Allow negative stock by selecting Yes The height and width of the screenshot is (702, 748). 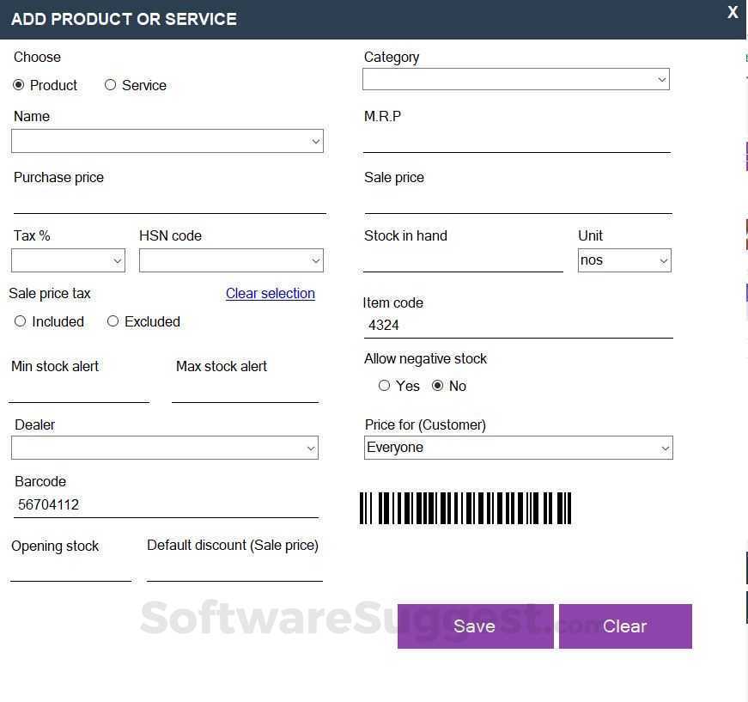384,386
